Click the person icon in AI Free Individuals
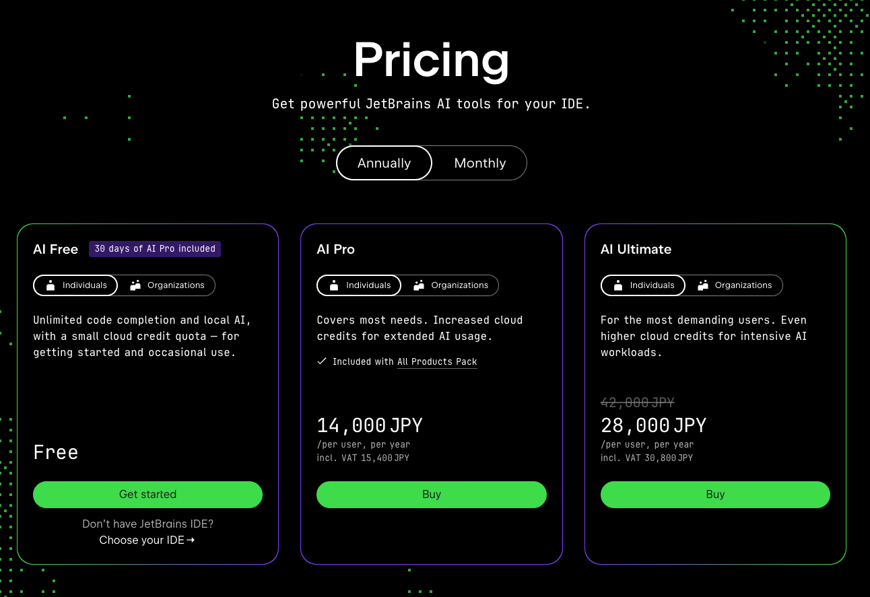This screenshot has width=870, height=597. 51,285
